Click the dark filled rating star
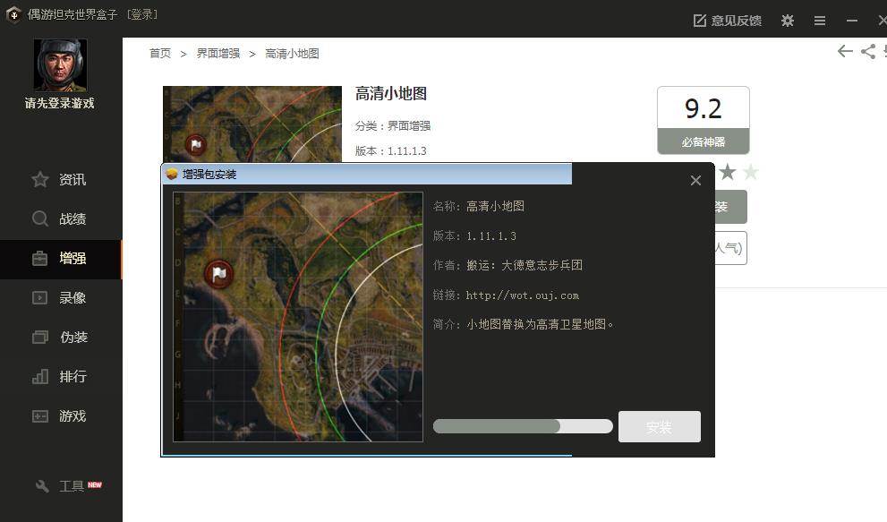The width and height of the screenshot is (887, 522). tap(728, 172)
